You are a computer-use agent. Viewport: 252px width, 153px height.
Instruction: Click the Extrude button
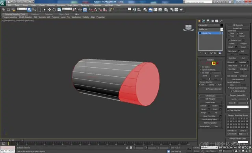204,106
